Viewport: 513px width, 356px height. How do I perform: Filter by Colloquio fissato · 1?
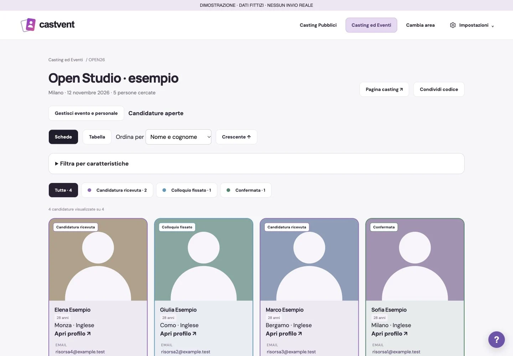point(187,190)
